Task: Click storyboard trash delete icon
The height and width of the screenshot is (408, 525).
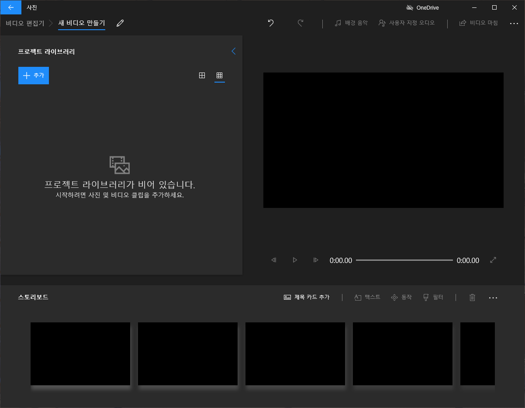Action: tap(472, 297)
